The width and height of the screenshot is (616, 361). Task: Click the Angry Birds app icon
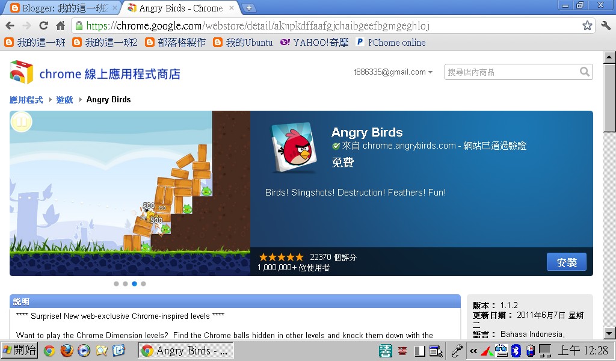(294, 148)
